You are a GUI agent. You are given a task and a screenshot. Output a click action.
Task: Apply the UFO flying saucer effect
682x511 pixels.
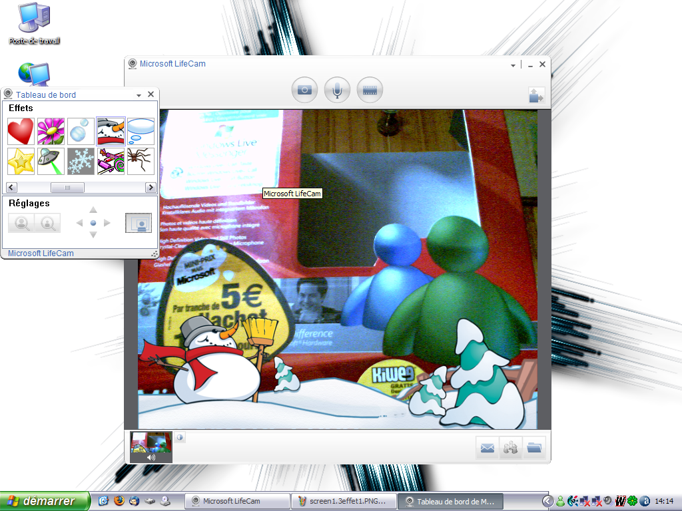[x=51, y=161]
